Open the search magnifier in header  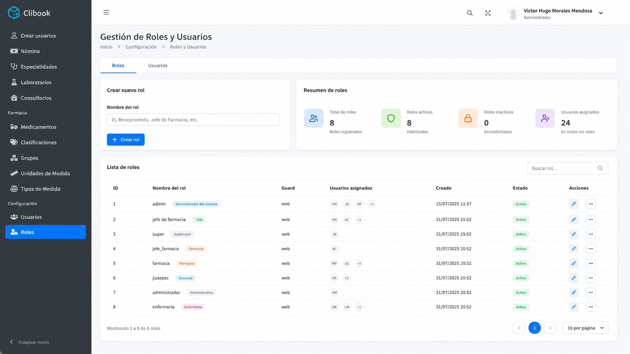[x=469, y=13]
